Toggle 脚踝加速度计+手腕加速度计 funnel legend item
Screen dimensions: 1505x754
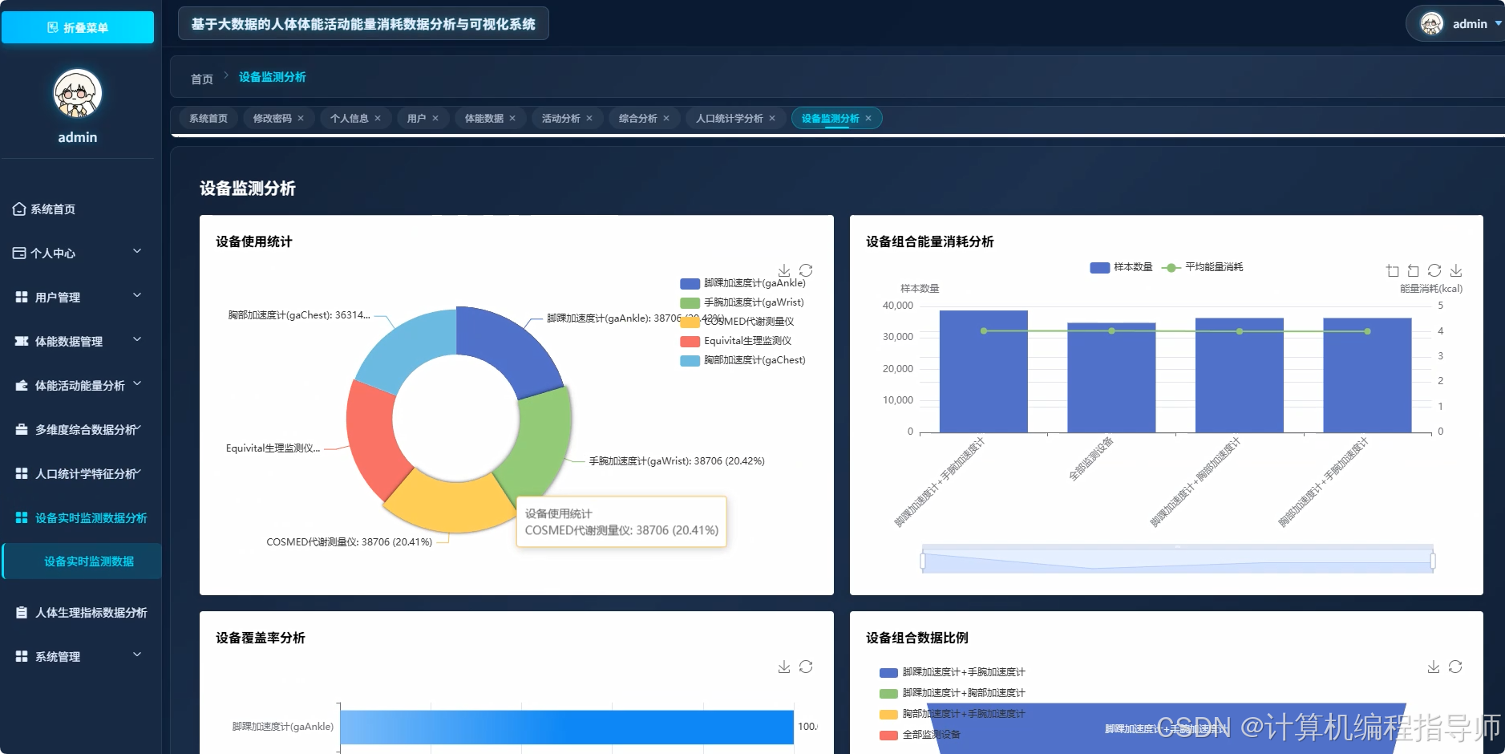(953, 672)
